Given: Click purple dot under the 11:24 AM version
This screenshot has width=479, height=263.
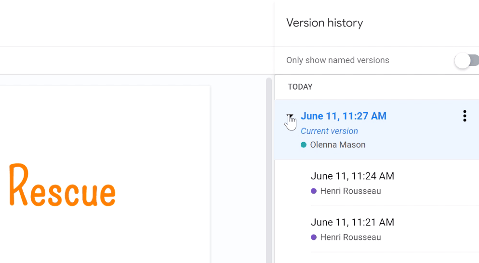Looking at the screenshot, I should click(314, 191).
